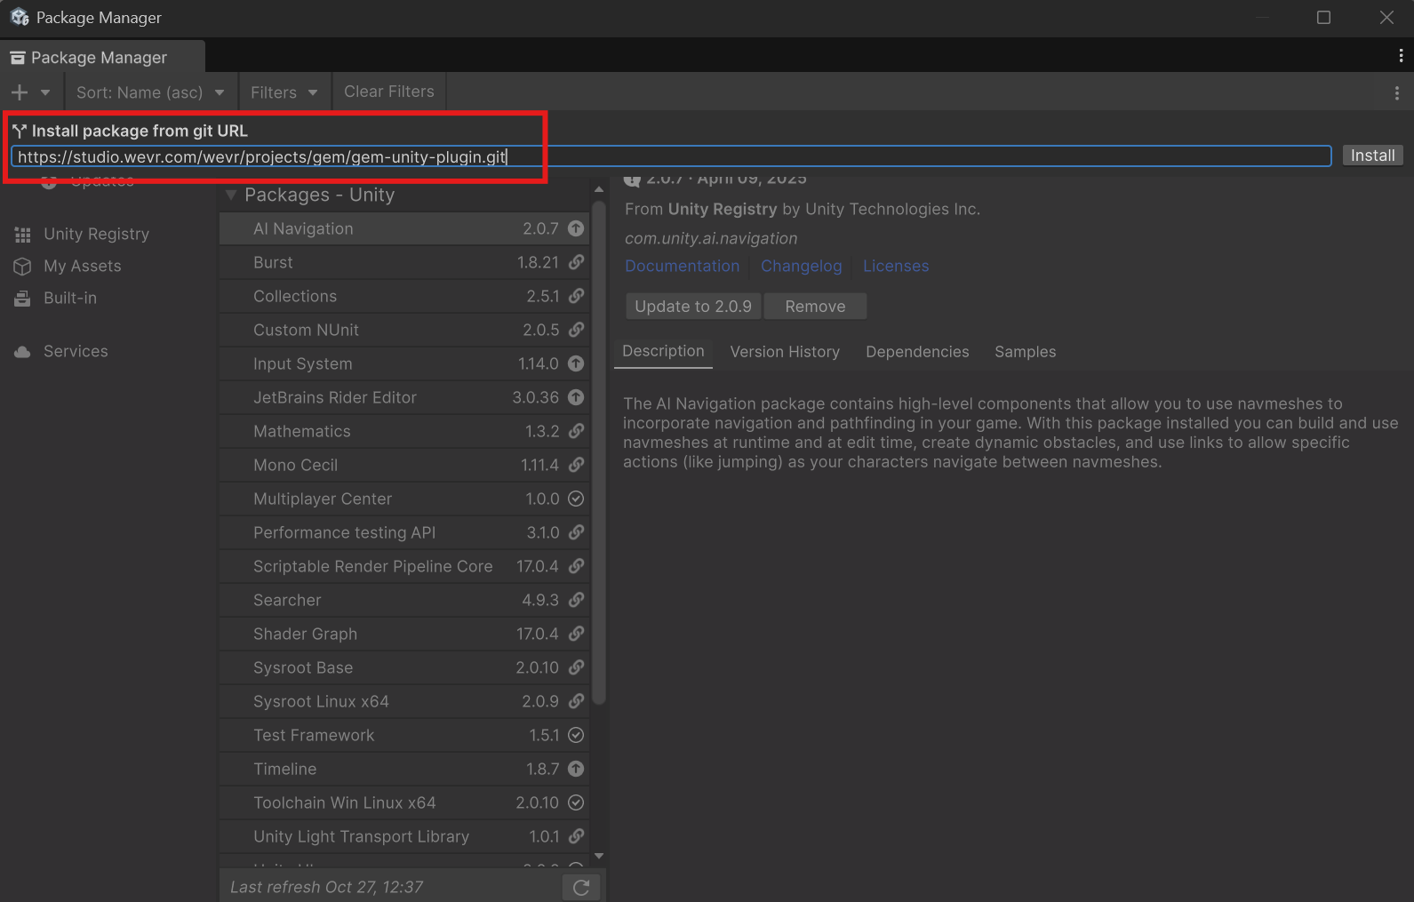This screenshot has width=1414, height=902.
Task: Click the refresh package list icon
Action: point(581,887)
